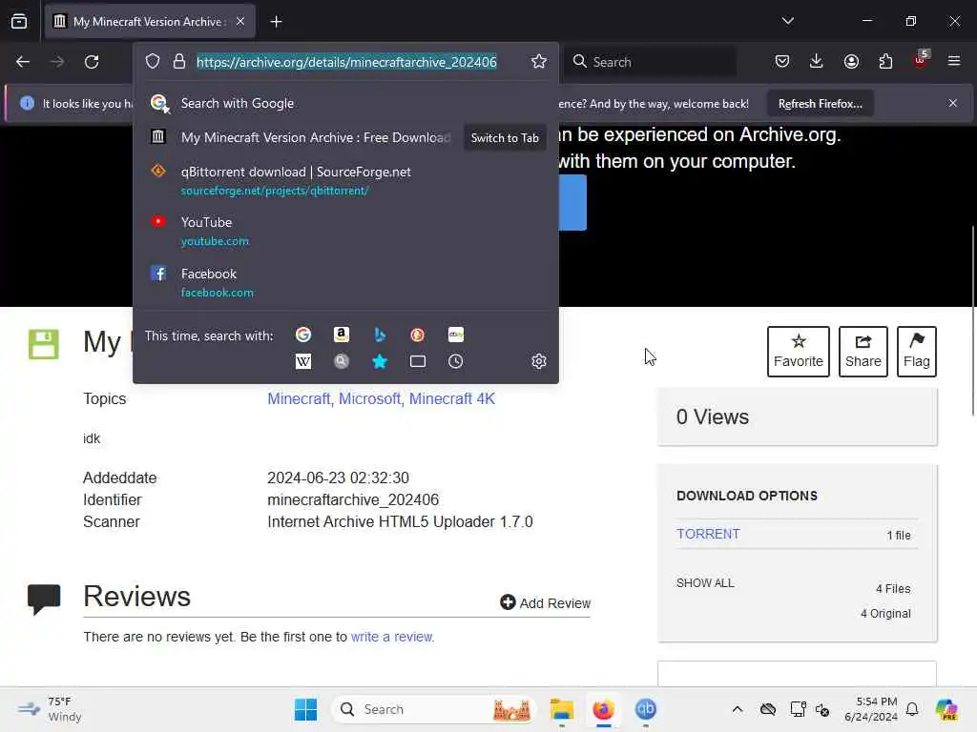Open Firefox account menu
Viewport: 977px width, 732px height.
[851, 61]
